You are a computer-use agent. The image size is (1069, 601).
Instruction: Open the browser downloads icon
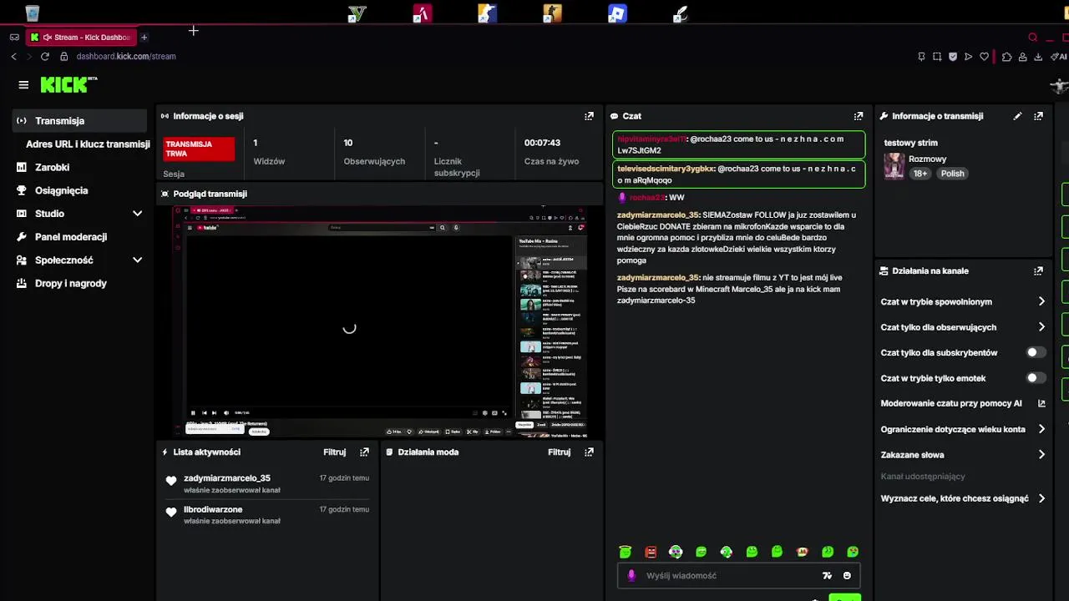point(1038,57)
